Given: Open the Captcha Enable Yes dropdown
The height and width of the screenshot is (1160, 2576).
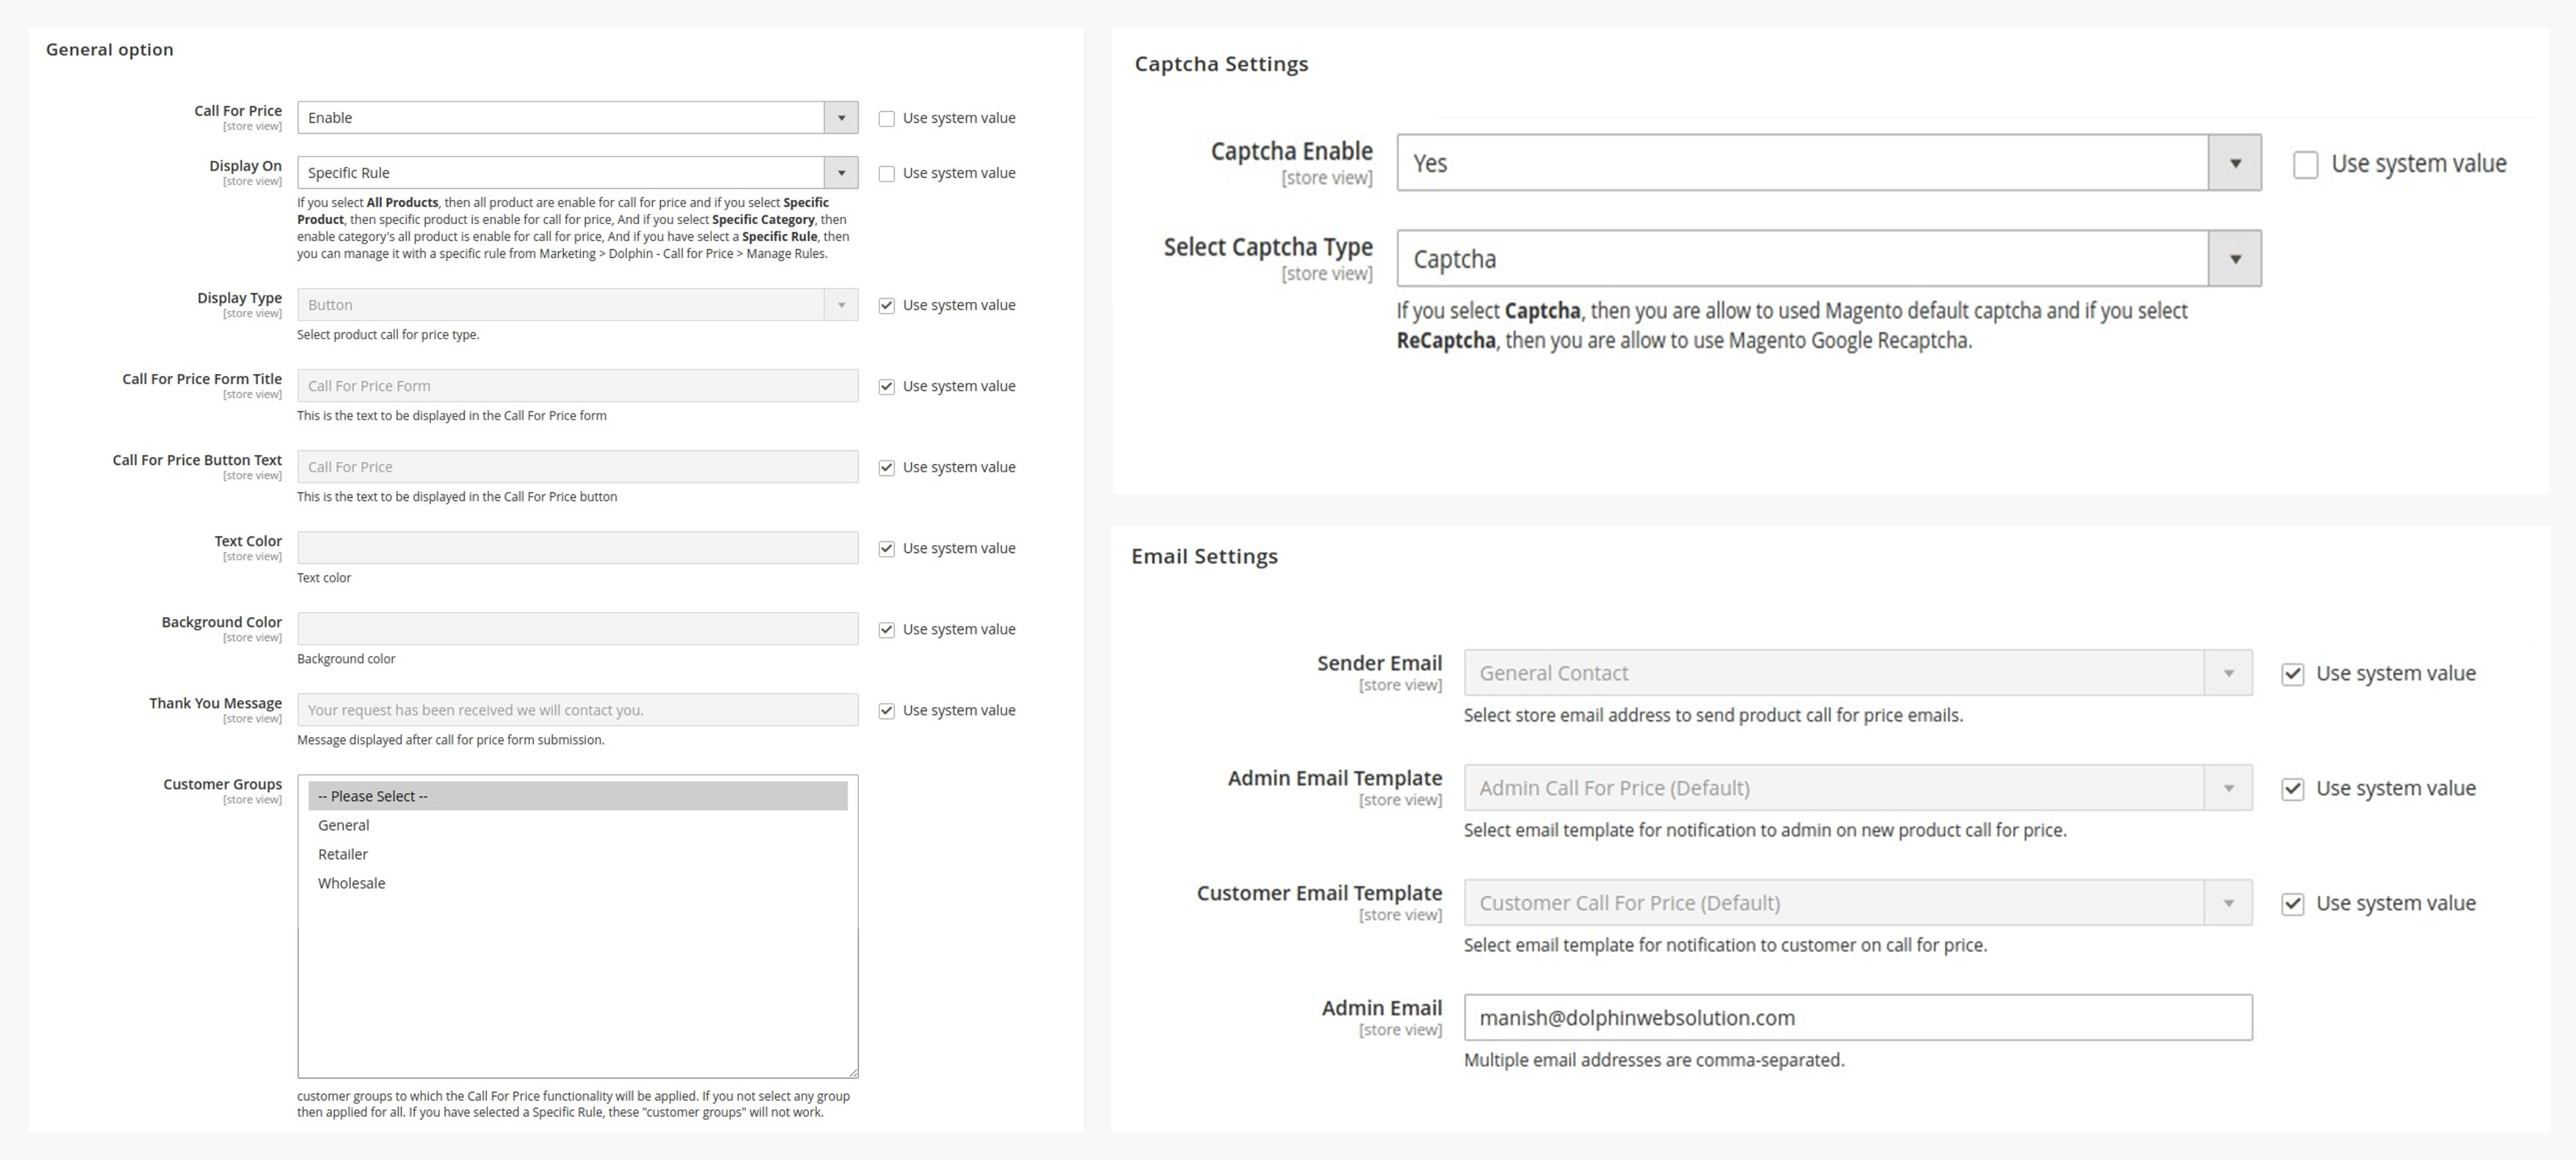Looking at the screenshot, I should pyautogui.click(x=1829, y=163).
